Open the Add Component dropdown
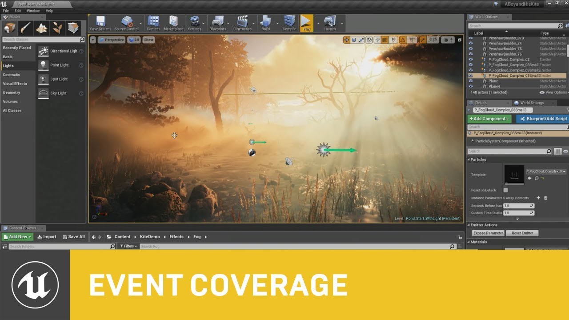 (x=489, y=119)
